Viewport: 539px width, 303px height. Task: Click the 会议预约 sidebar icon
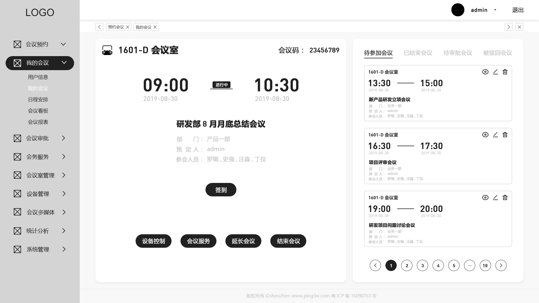point(17,44)
